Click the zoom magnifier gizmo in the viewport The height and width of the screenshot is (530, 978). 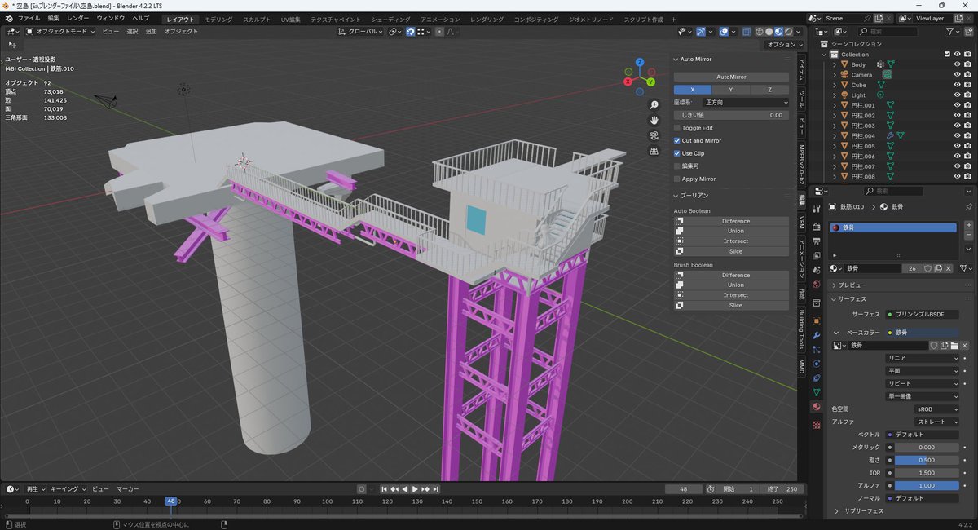coord(654,105)
